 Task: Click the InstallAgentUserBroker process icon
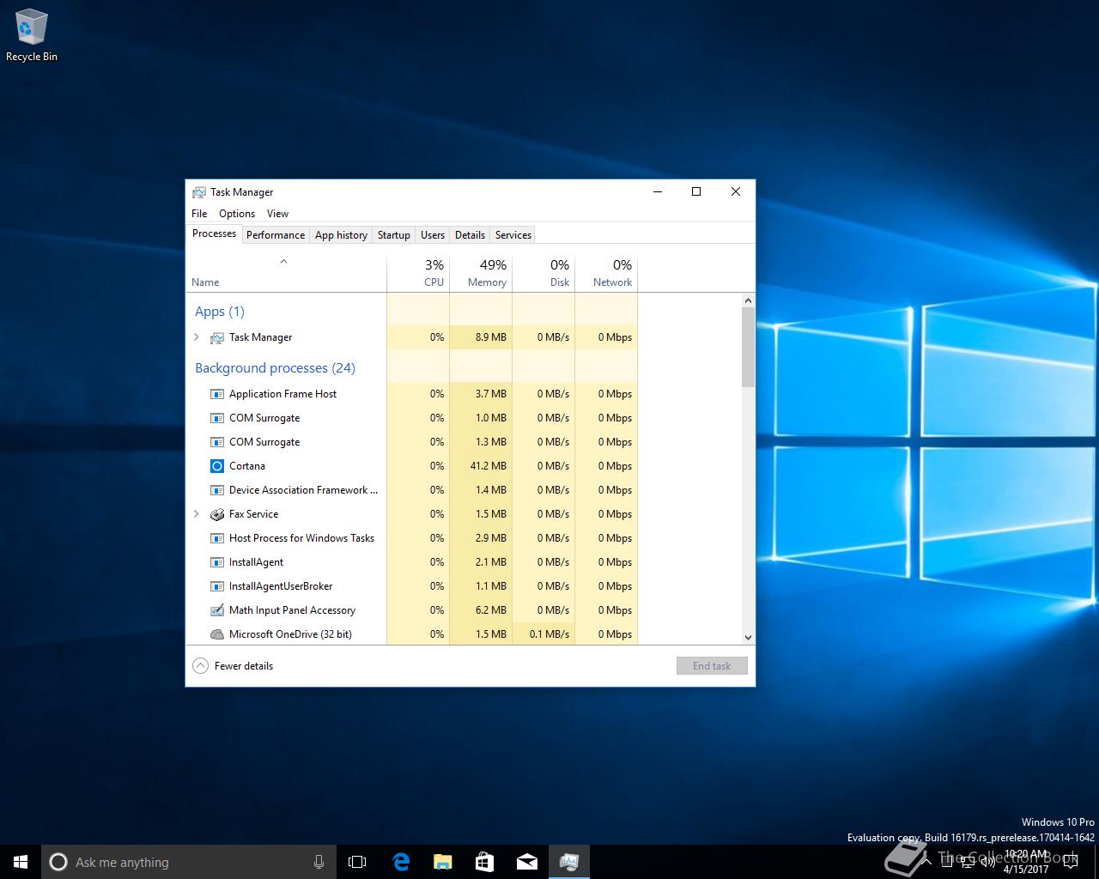[217, 586]
